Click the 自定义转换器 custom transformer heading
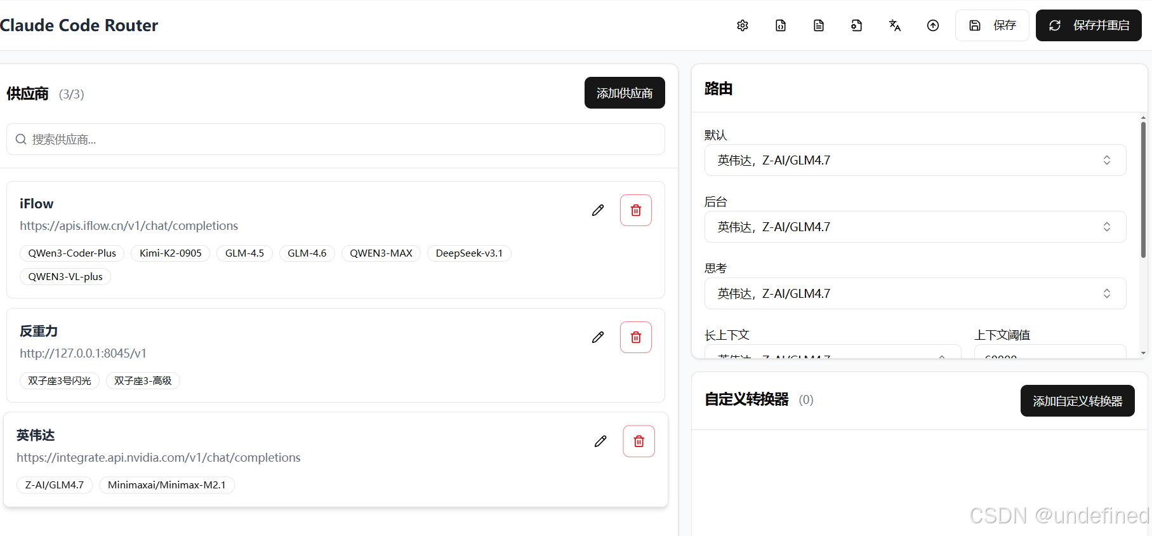 [746, 399]
